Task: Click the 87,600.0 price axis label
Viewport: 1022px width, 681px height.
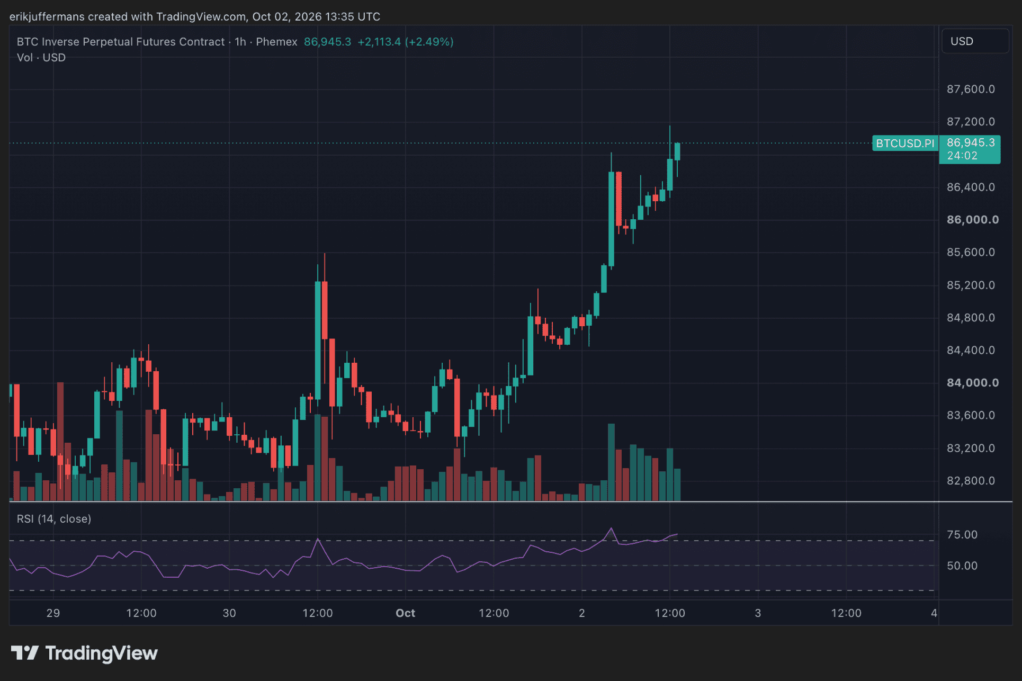Action: click(971, 89)
